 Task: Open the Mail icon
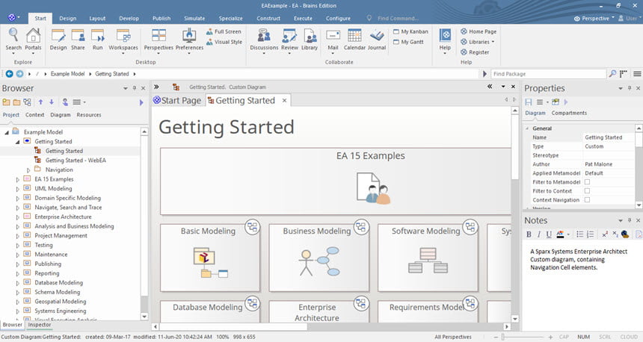[333, 40]
